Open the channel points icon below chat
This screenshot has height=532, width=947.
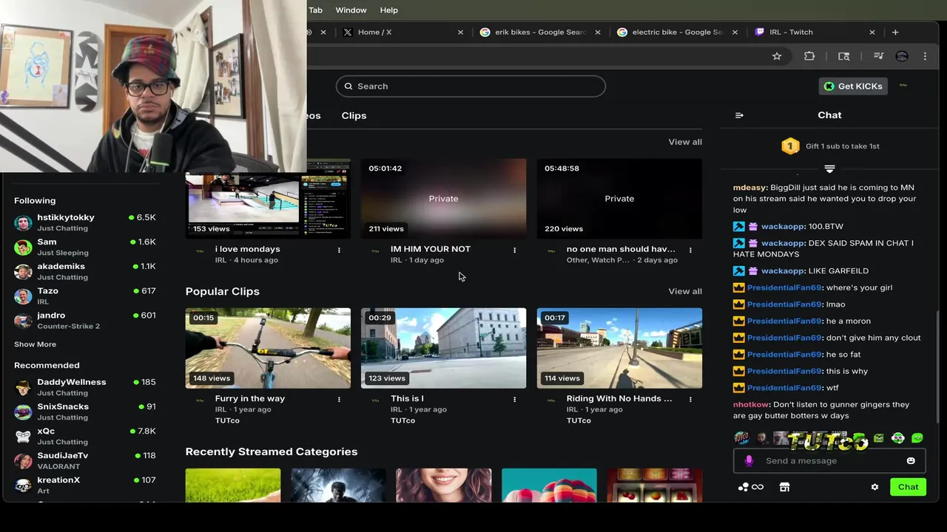pos(750,487)
